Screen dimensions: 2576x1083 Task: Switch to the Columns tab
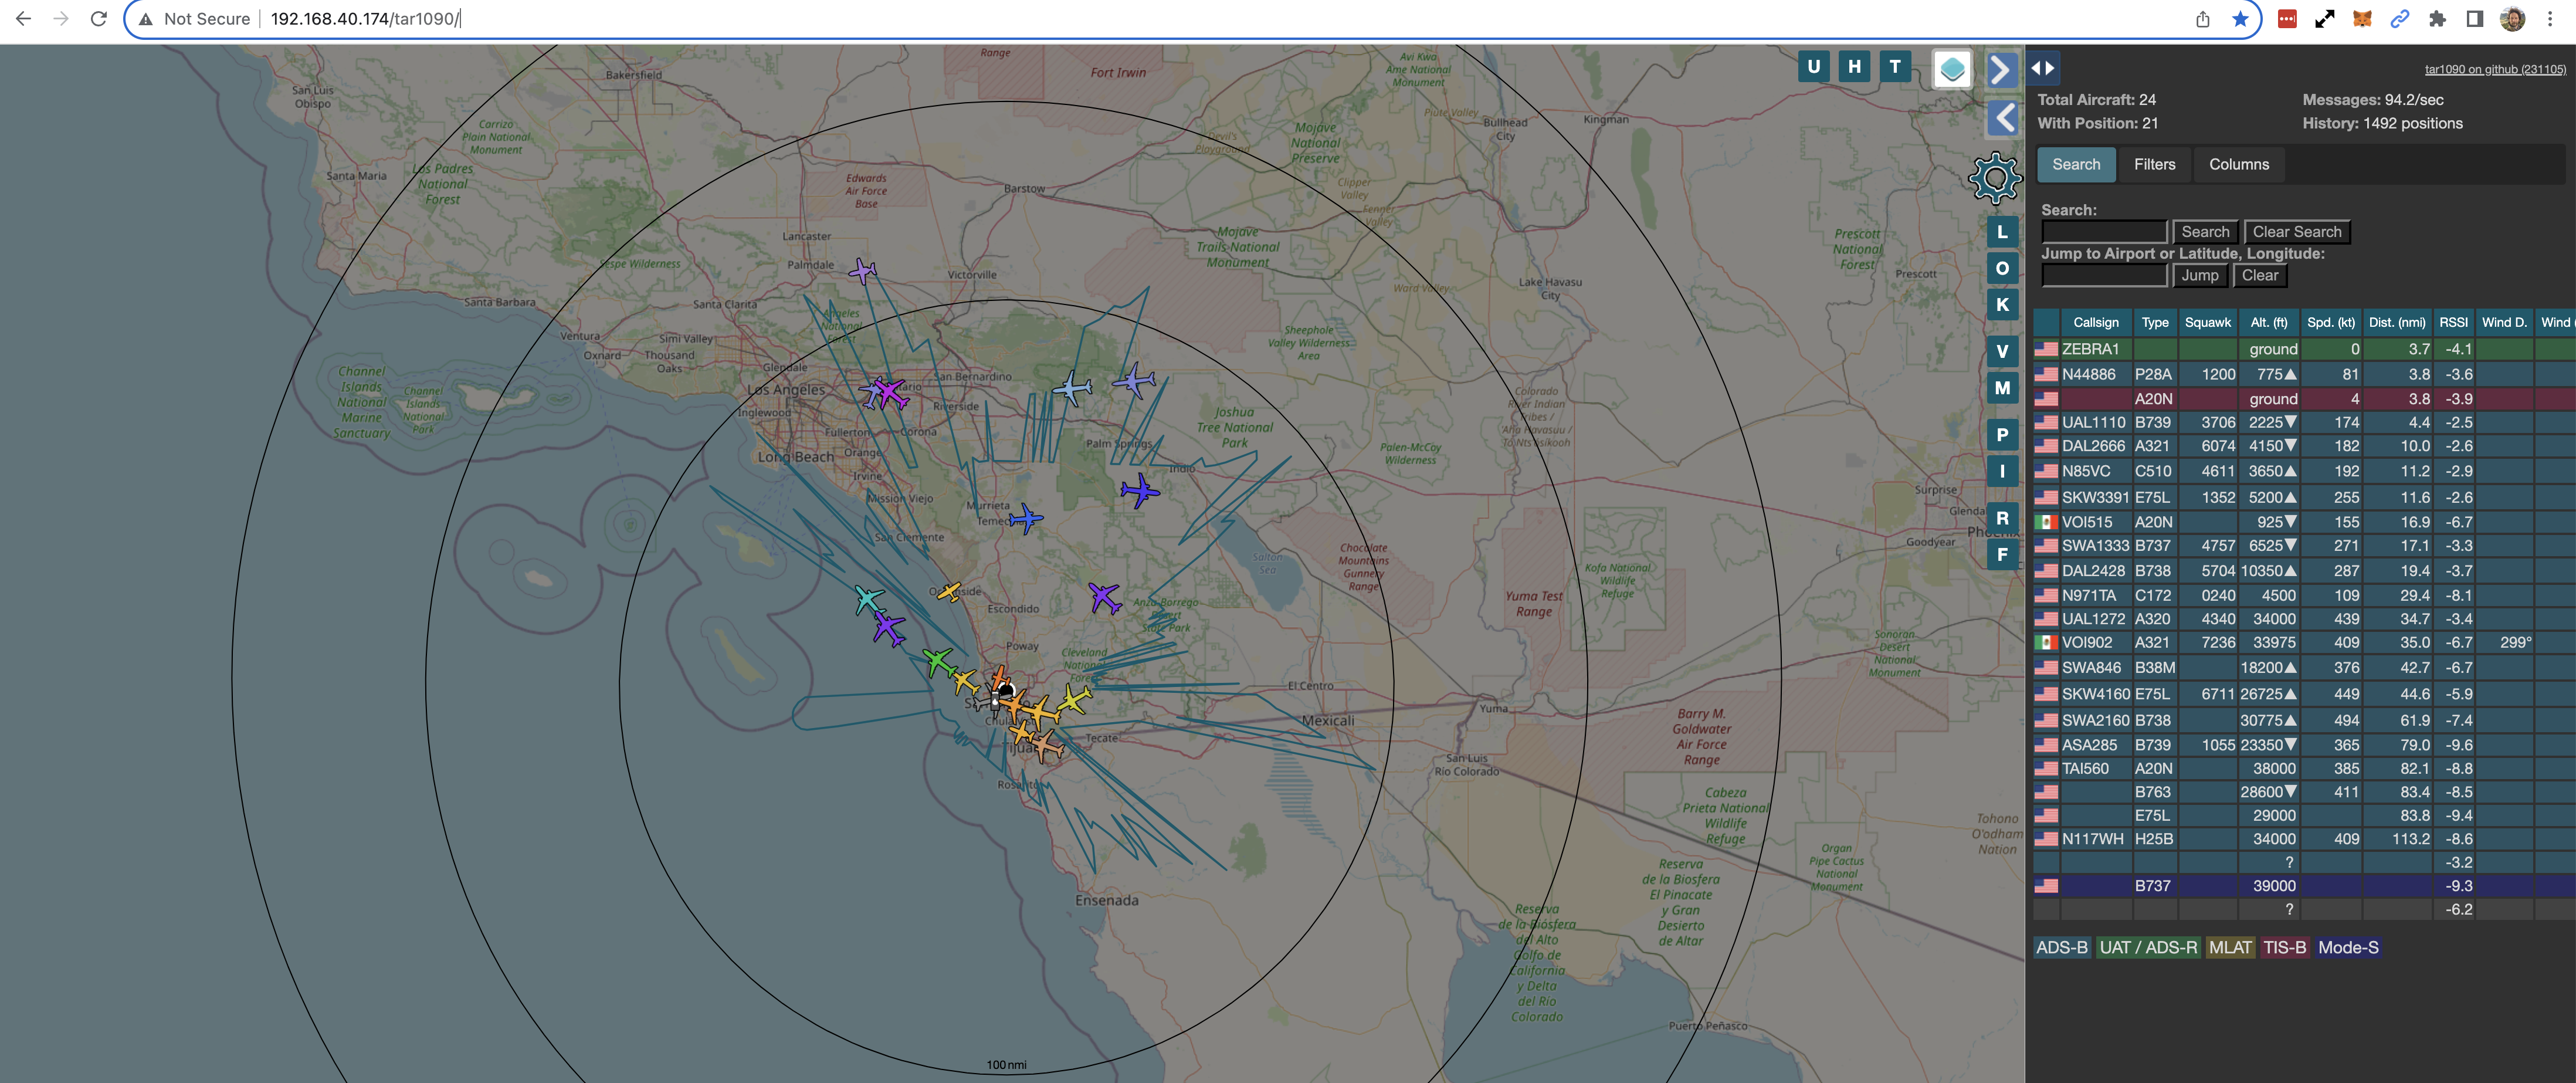click(2238, 164)
